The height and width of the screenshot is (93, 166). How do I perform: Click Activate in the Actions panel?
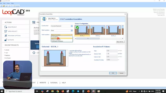[16, 40]
